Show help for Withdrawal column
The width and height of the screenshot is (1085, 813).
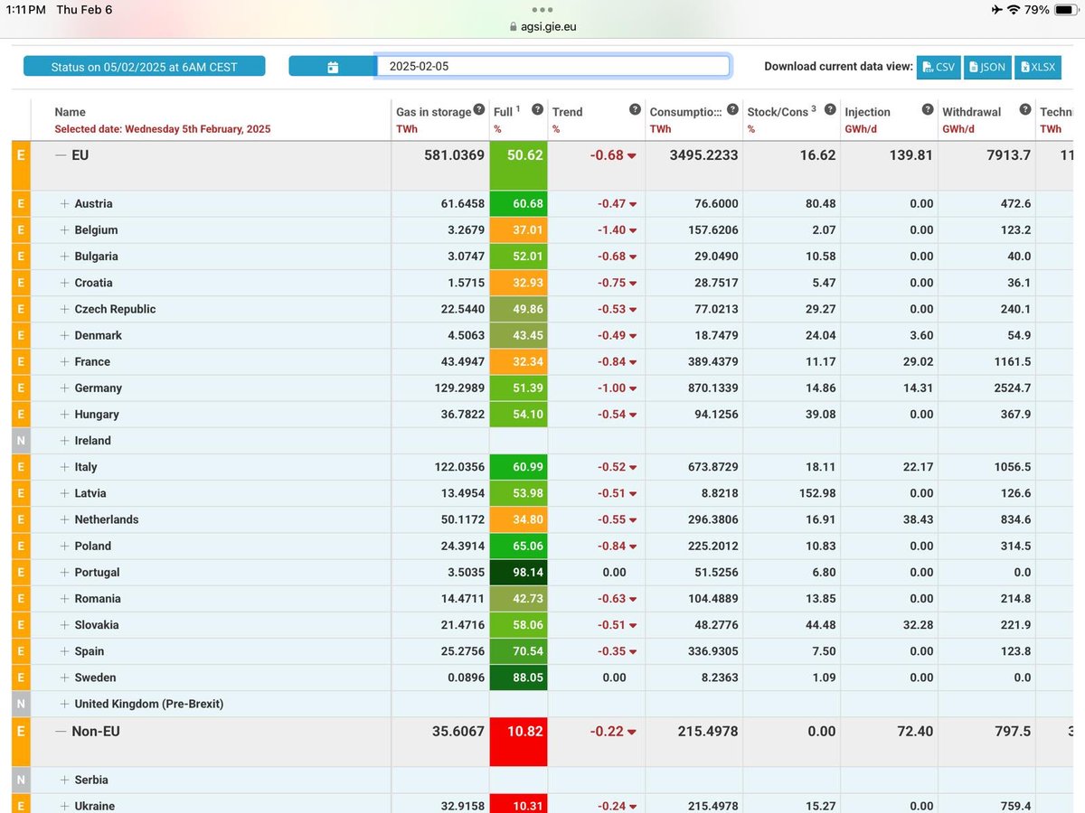coord(1024,109)
